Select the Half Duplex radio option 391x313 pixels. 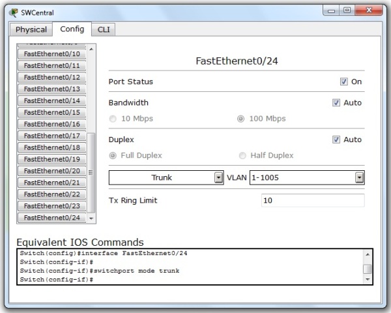coord(243,156)
